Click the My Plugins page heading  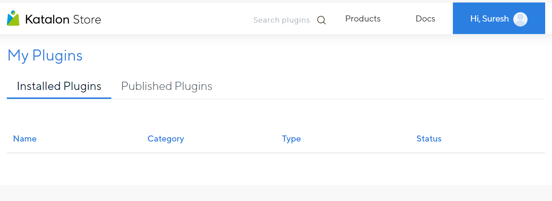[45, 56]
